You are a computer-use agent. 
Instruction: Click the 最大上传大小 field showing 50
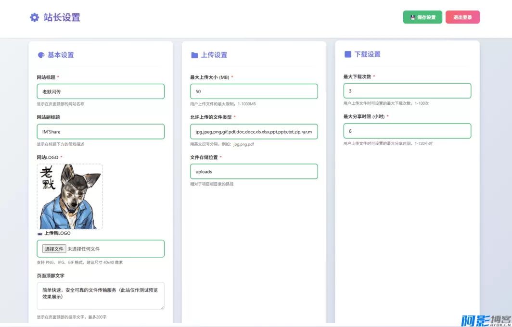tap(254, 91)
